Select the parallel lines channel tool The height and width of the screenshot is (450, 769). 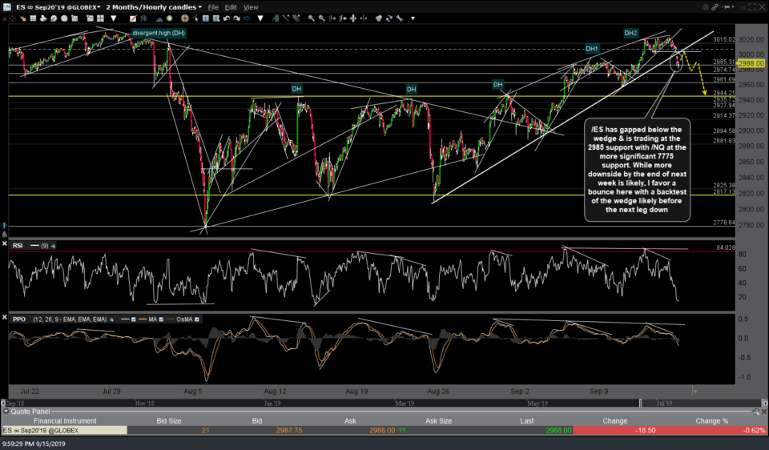tap(296, 18)
